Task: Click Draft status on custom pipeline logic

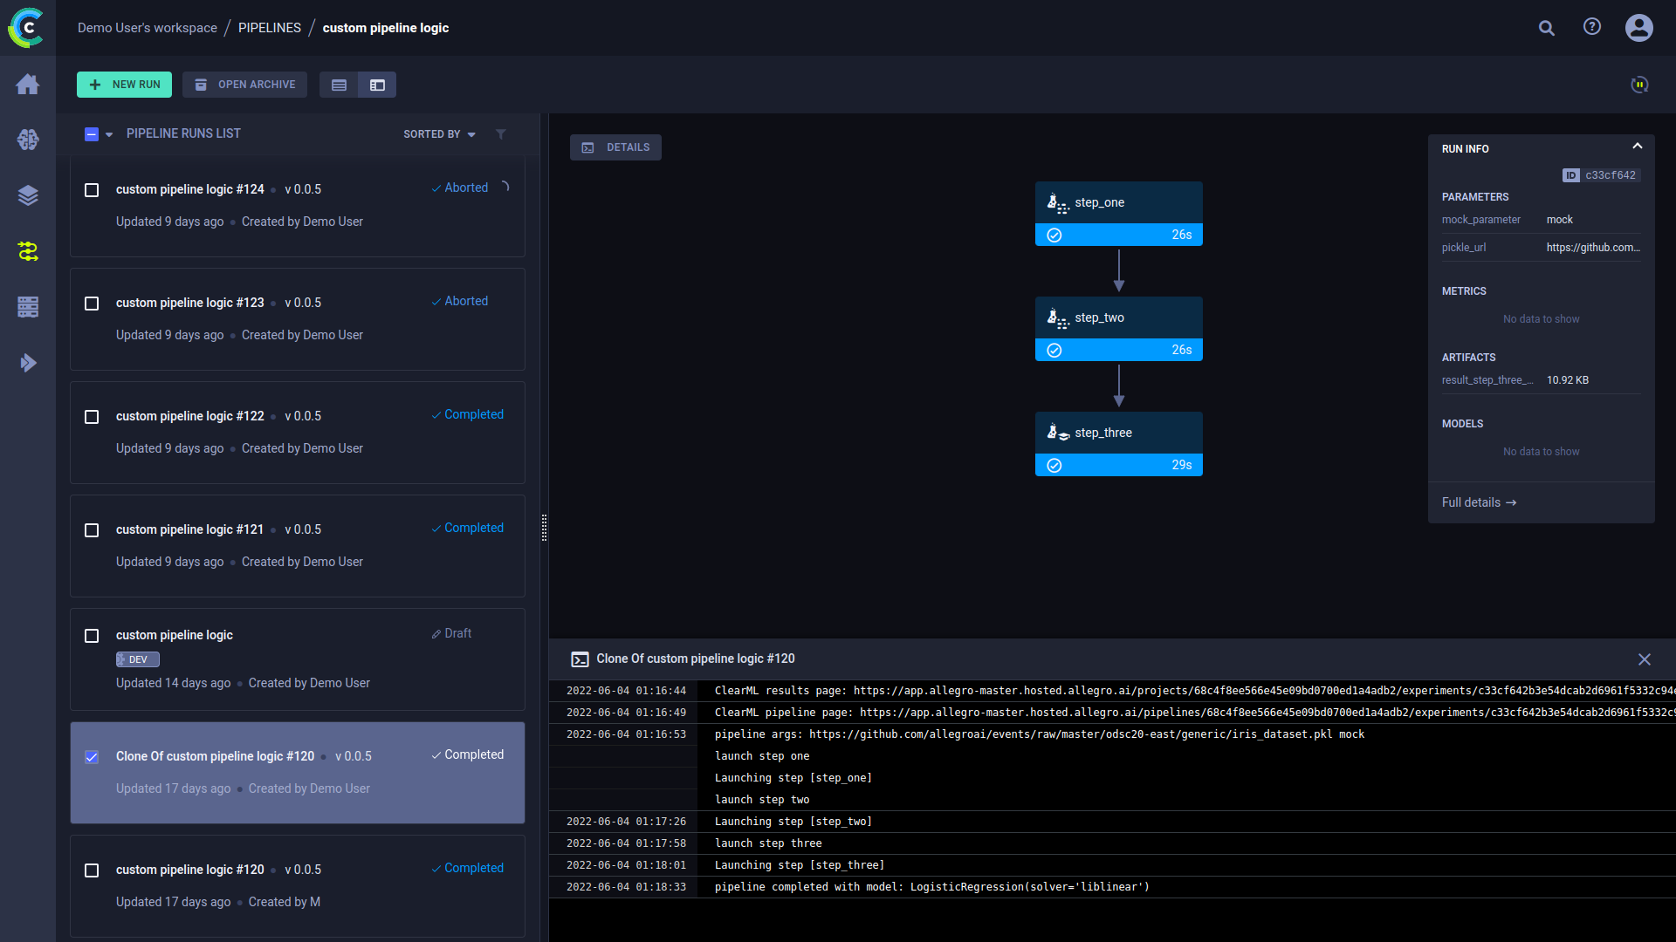Action: coord(451,633)
